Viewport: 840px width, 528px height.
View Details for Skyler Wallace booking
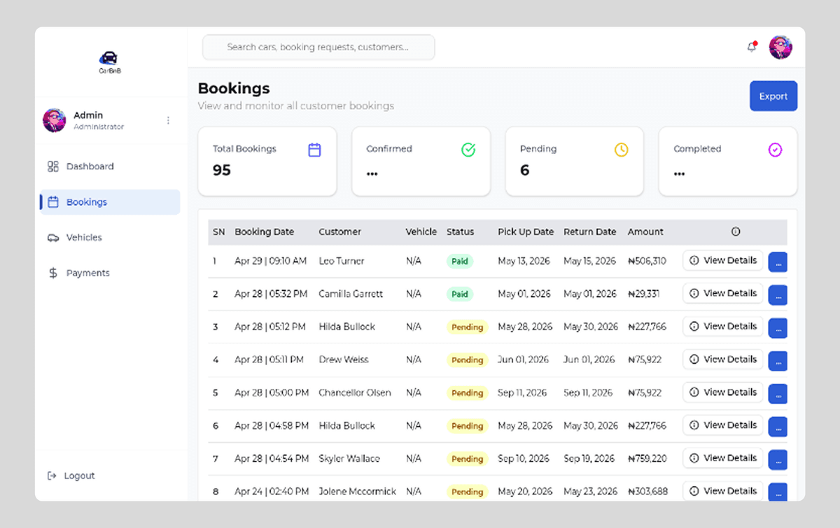pos(723,457)
